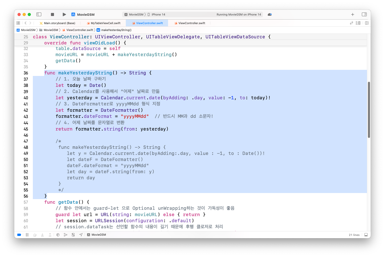Viewport: 385px width, 257px height.
Task: Add an editor on the right
Action: coord(367,23)
